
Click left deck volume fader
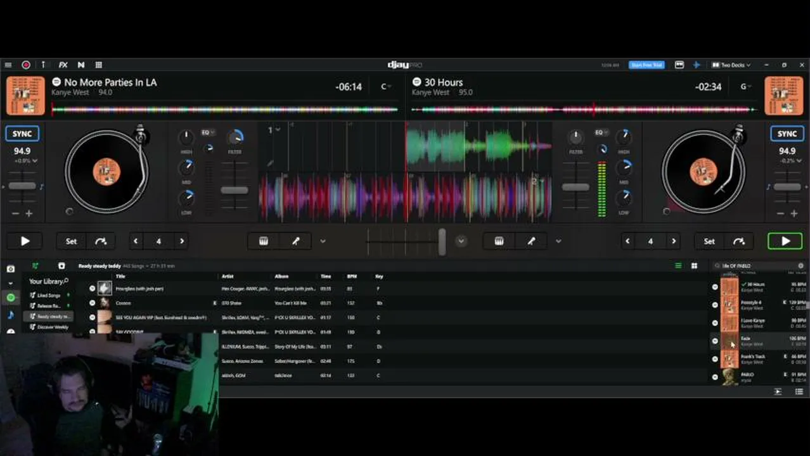pyautogui.click(x=235, y=190)
